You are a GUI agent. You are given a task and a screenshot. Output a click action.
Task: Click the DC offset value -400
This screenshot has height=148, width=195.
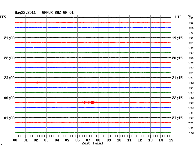click(x=190, y=123)
